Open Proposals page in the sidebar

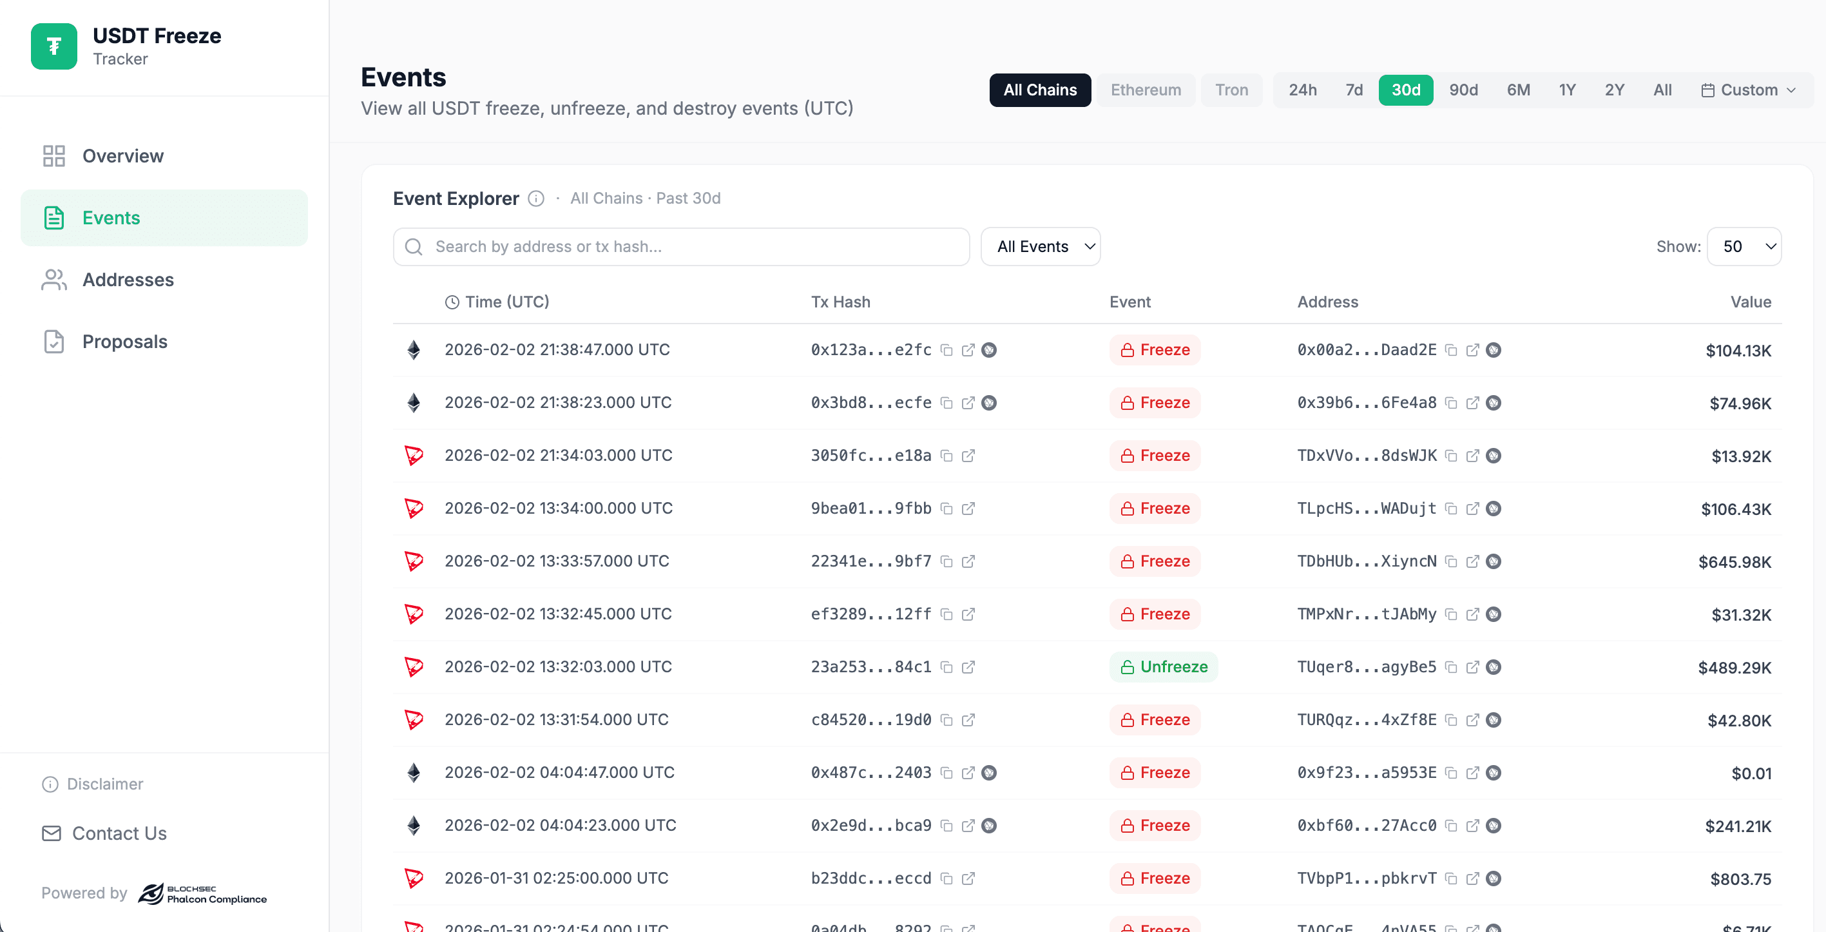pos(125,341)
